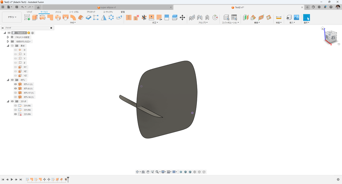342x184 pixels.
Task: Toggle visibility of ボディ8 (1)
Action: (15, 88)
